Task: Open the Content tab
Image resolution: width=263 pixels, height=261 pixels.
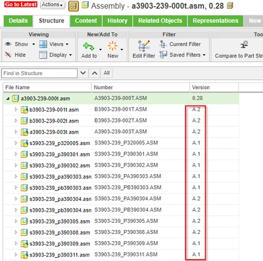Action: [86, 21]
